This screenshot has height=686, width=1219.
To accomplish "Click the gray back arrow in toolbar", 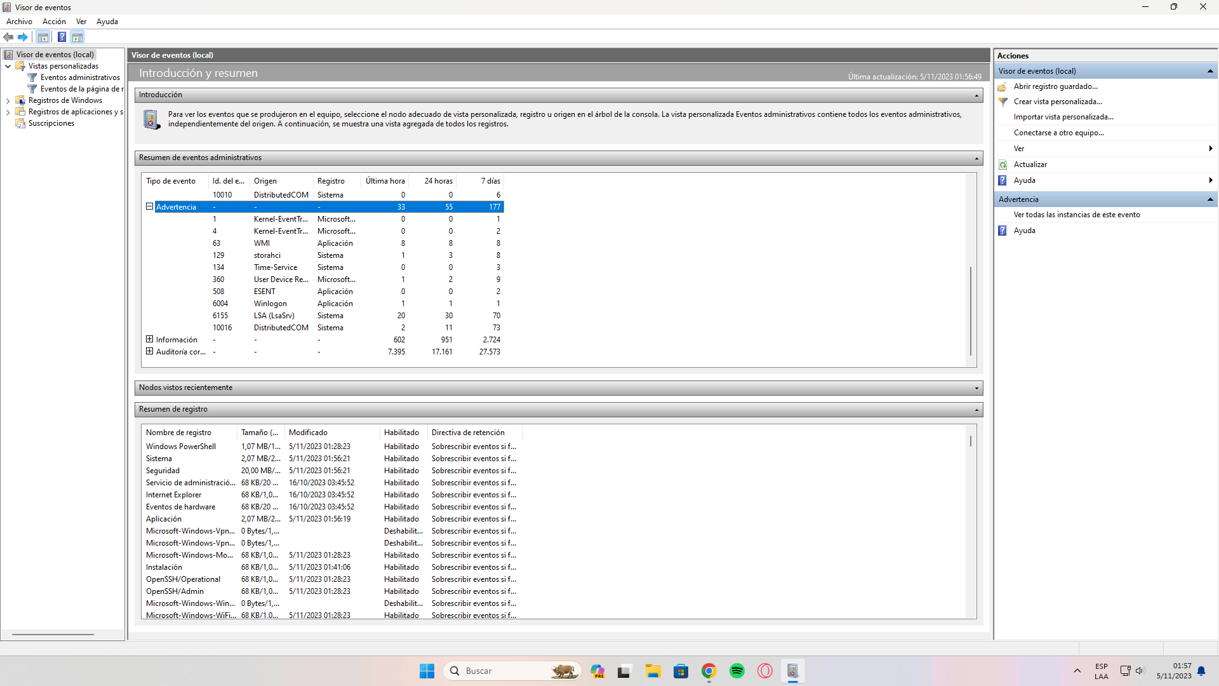I will coord(8,37).
